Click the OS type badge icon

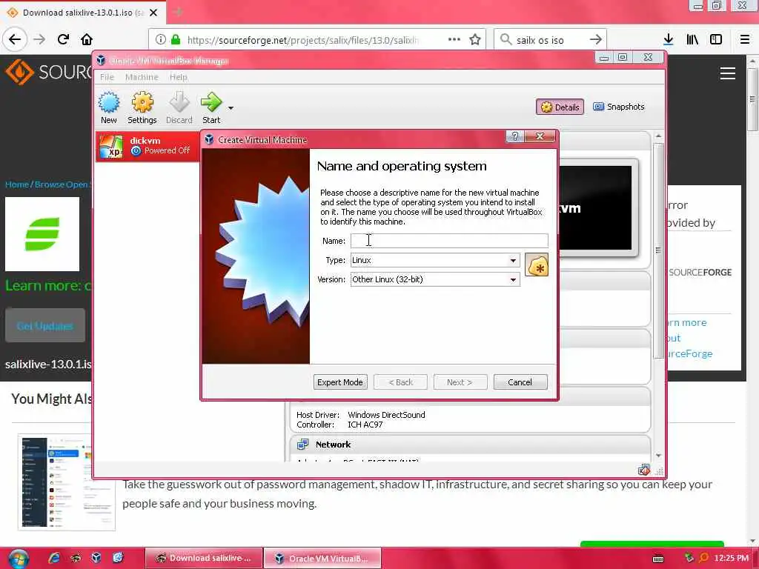click(x=537, y=265)
